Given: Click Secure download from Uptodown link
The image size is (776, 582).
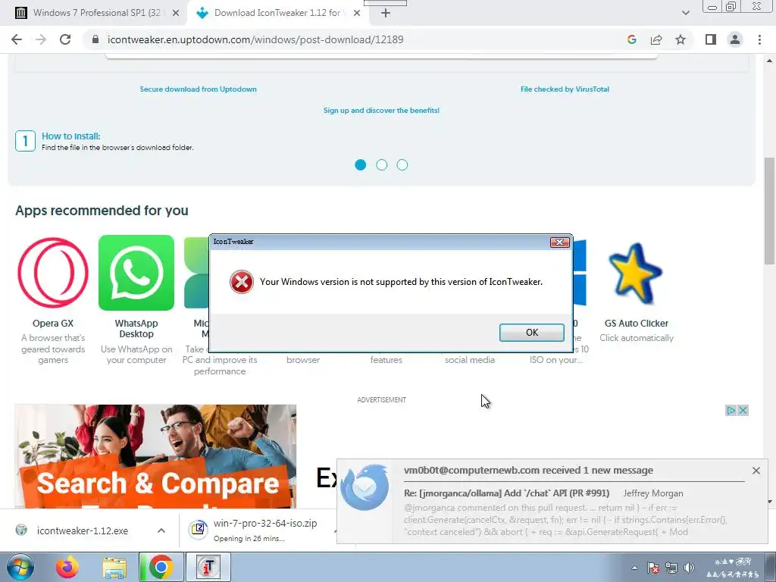Looking at the screenshot, I should [x=198, y=89].
